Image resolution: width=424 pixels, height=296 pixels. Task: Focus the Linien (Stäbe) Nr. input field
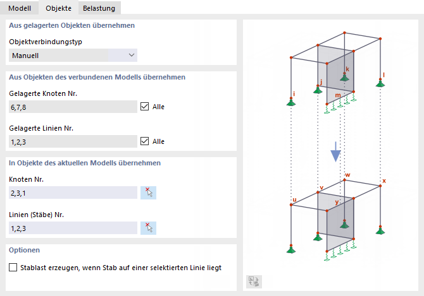(73, 228)
